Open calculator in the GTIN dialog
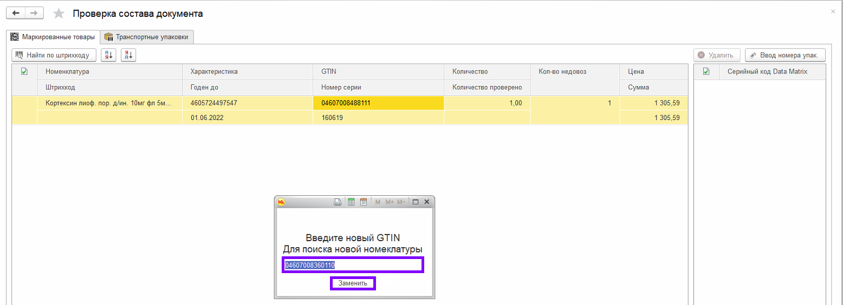 (x=351, y=202)
